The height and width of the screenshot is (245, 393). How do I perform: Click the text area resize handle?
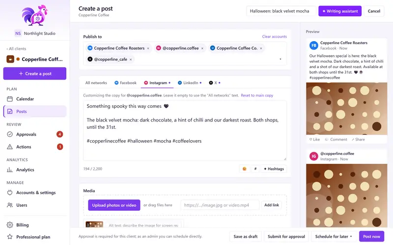tap(285, 159)
